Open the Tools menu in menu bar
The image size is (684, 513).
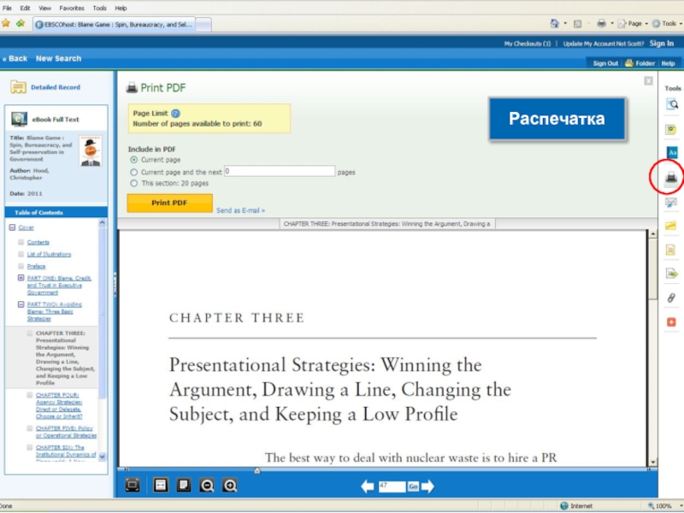[x=99, y=8]
